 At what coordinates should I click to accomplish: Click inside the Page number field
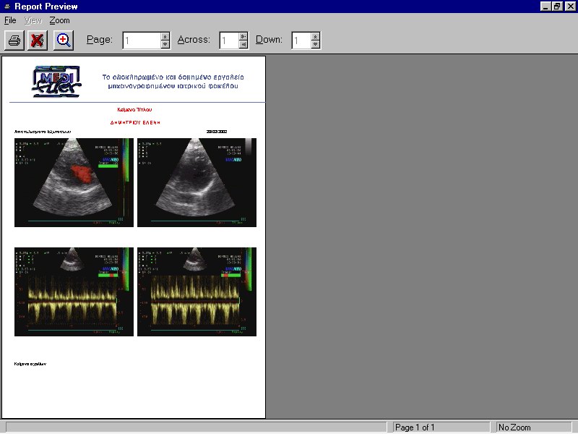pos(142,41)
